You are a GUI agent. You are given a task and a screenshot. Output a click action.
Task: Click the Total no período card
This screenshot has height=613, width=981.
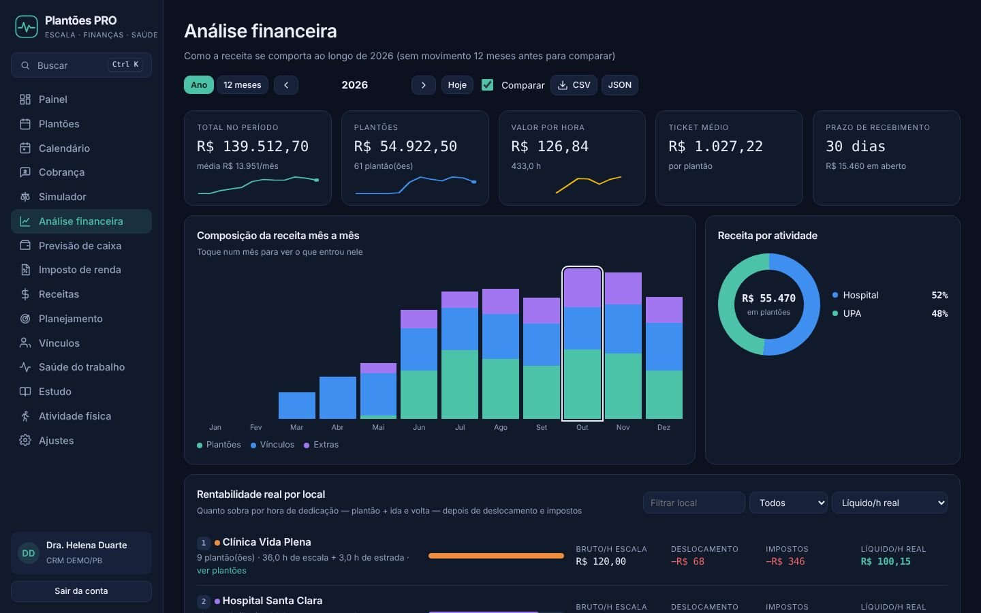(x=258, y=158)
